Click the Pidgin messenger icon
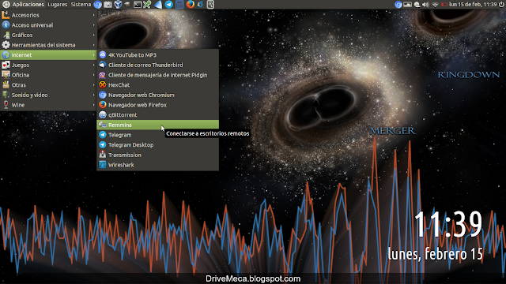506x284 pixels. coord(103,75)
